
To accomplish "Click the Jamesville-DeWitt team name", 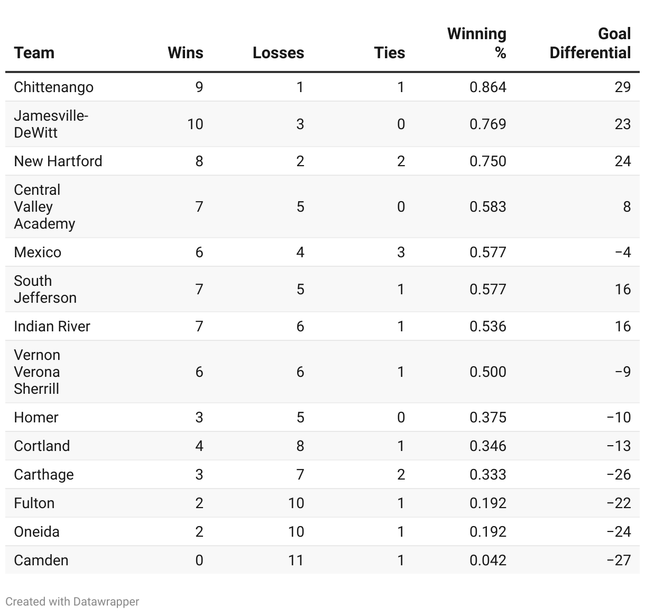I will coord(51,124).
